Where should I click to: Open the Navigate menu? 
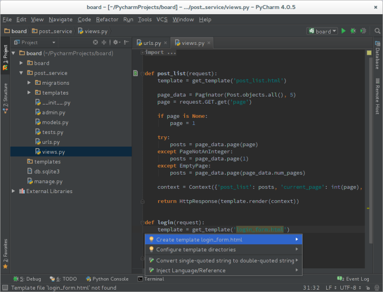(x=61, y=19)
